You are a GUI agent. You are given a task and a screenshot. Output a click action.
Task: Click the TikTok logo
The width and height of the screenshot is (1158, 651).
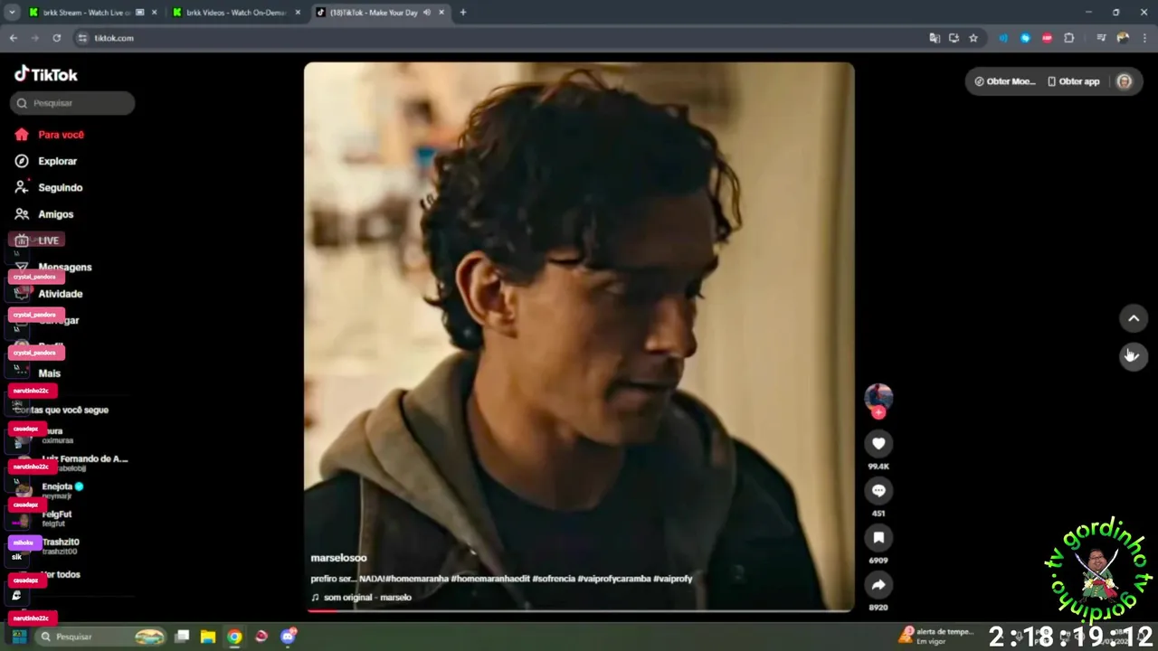[x=46, y=74]
